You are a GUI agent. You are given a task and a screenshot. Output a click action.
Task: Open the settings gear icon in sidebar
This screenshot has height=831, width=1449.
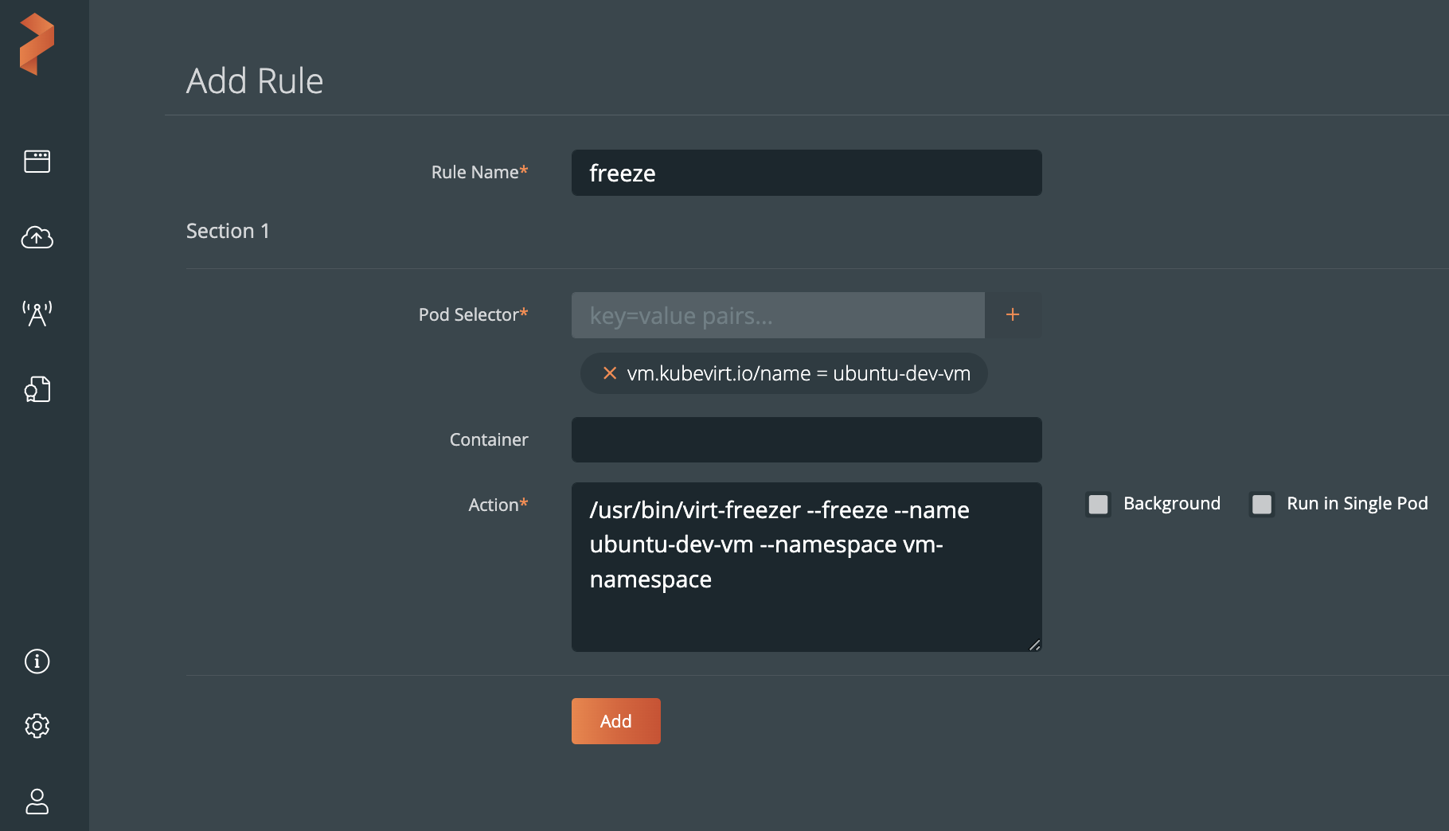[x=37, y=726]
